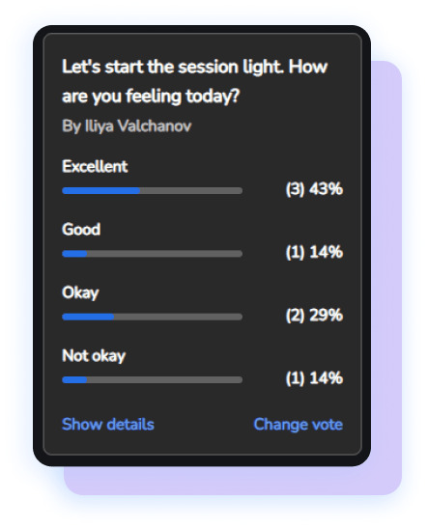Click the poll question title text
This screenshot has width=427, height=528.
[195, 81]
